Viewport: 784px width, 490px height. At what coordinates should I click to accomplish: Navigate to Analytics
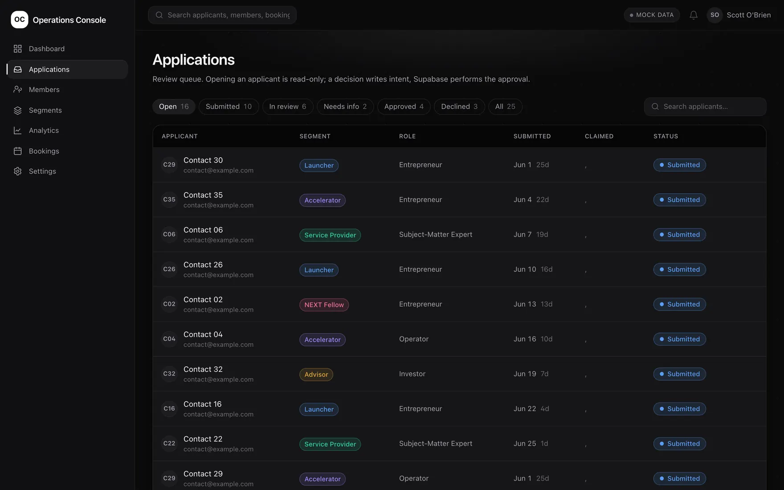pos(67,131)
